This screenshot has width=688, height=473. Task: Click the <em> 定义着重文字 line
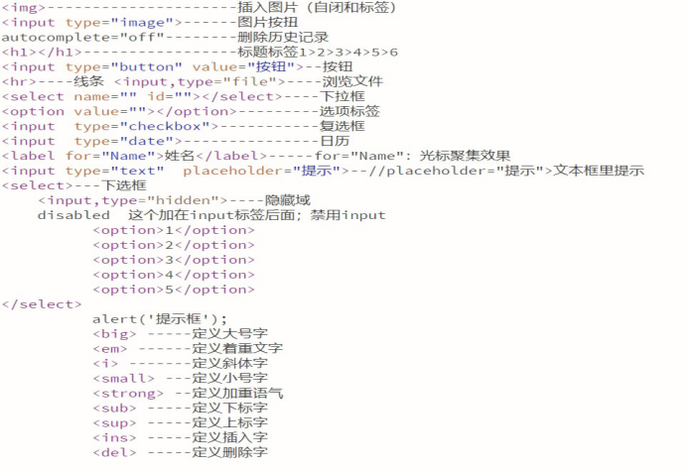coord(188,349)
